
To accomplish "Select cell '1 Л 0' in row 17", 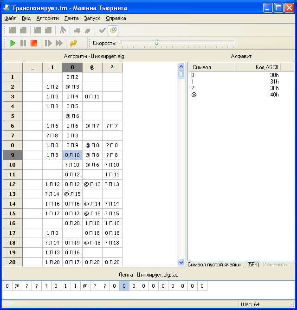I will click(x=52, y=233).
